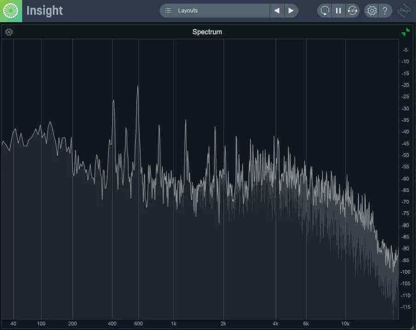Go to previous layout arrow
Viewport: 416px width, 330px height.
(x=277, y=11)
